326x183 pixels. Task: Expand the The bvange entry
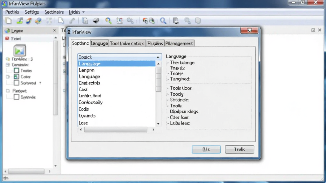click(x=168, y=63)
